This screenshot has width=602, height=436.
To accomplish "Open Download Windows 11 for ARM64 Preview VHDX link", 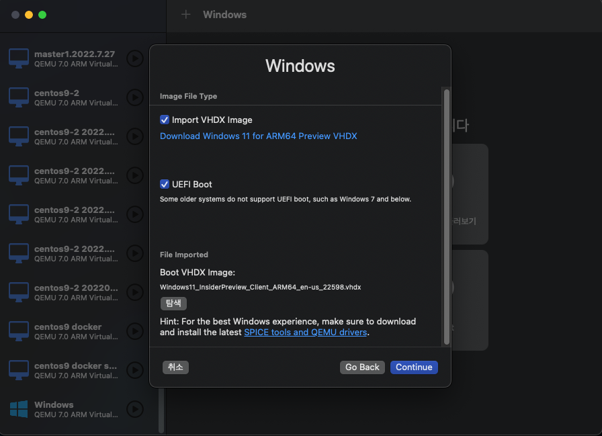I will tap(259, 136).
